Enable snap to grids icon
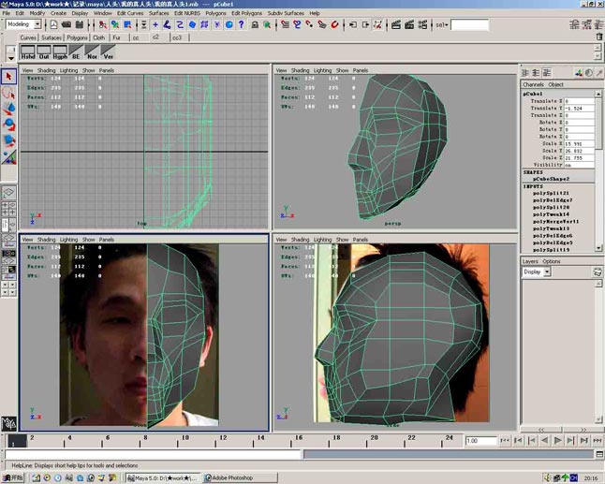Viewport: 605px width, 484px height. pyautogui.click(x=285, y=24)
